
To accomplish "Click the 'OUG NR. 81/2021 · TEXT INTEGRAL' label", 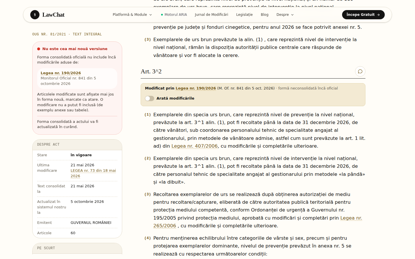I will [67, 34].
